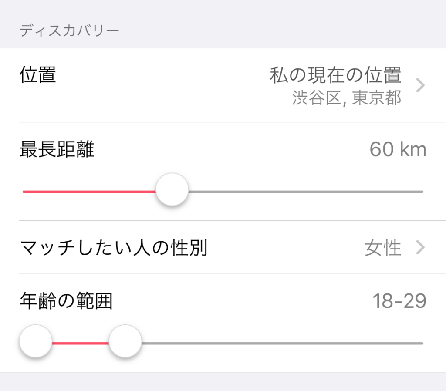This screenshot has height=391, width=446.
Task: Click the minimum age slider handle
Action: click(x=36, y=341)
